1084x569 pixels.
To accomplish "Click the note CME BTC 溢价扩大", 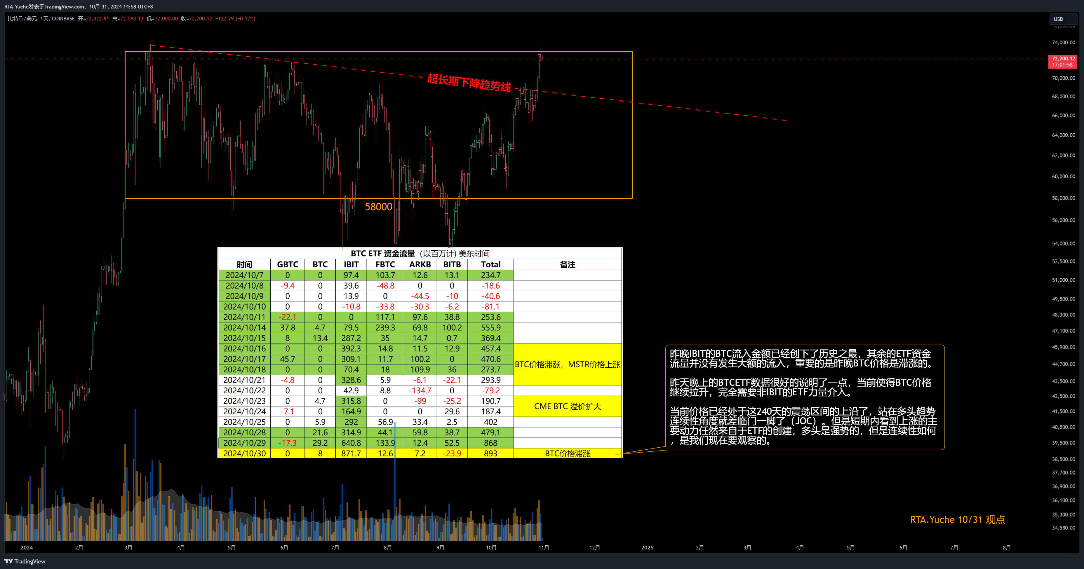I will tap(567, 406).
